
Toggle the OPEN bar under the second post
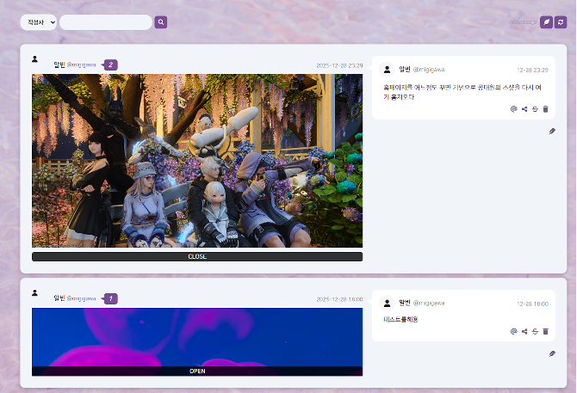pyautogui.click(x=197, y=372)
